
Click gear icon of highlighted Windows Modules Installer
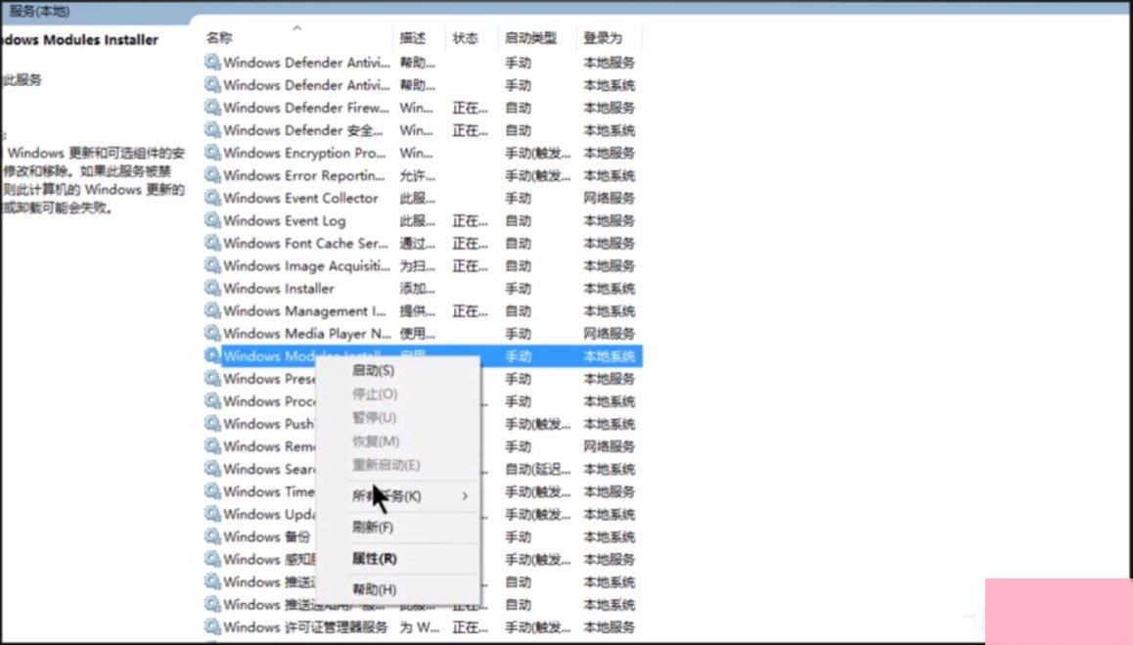[x=212, y=355]
